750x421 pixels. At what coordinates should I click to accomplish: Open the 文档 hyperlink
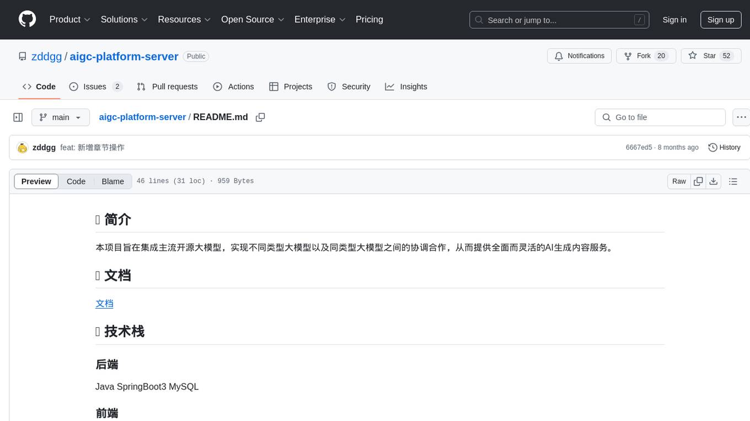tap(104, 304)
